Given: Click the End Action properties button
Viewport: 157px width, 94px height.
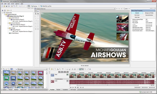Looking at the screenshot, I should (x=137, y=15).
